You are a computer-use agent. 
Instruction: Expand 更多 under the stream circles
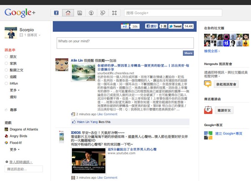pyautogui.click(x=15, y=90)
